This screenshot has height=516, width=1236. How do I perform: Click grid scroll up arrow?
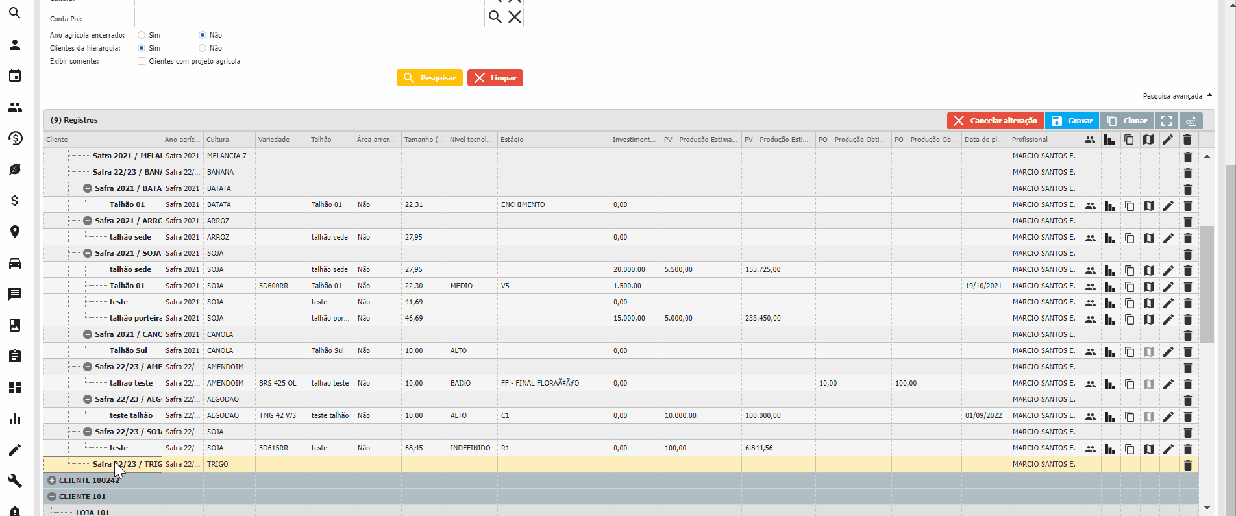[x=1207, y=156]
